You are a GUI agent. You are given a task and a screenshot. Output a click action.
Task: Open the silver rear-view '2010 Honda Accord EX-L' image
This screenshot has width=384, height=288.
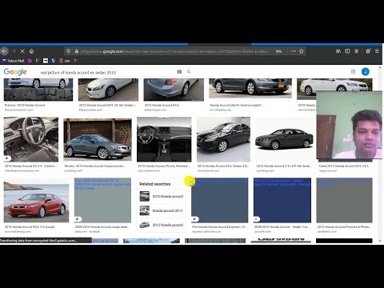[x=174, y=90]
